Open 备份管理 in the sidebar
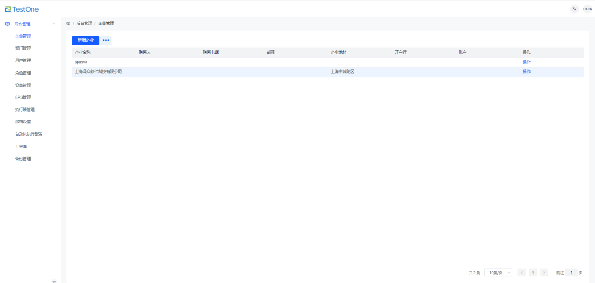The height and width of the screenshot is (283, 595). point(23,159)
